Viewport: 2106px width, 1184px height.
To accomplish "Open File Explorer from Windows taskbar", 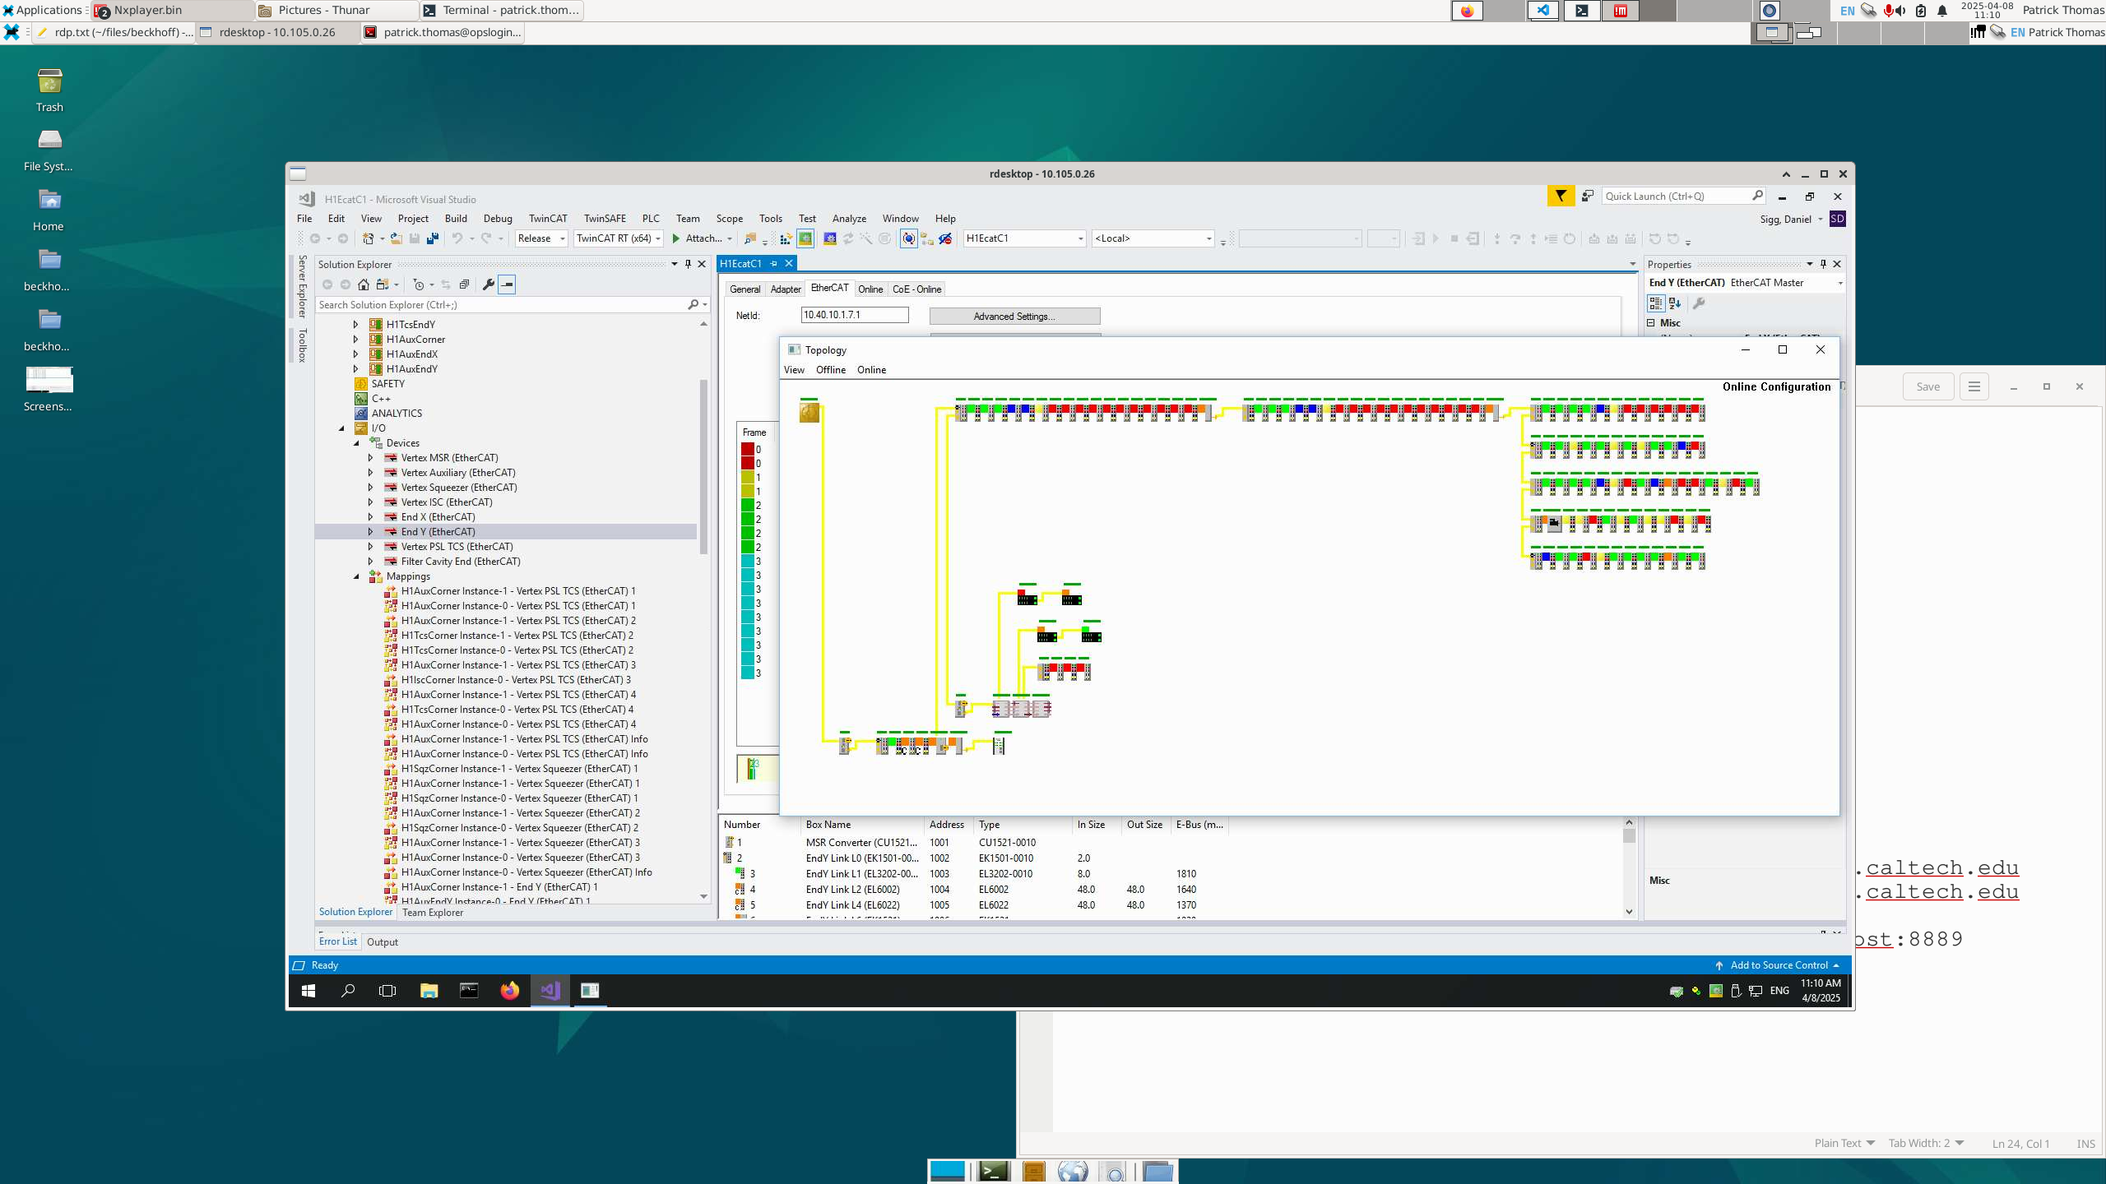I will coord(429,990).
